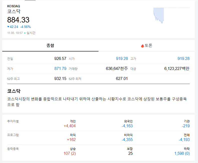Click the 보합 count 25
198x163 pixels.
pos(130,153)
